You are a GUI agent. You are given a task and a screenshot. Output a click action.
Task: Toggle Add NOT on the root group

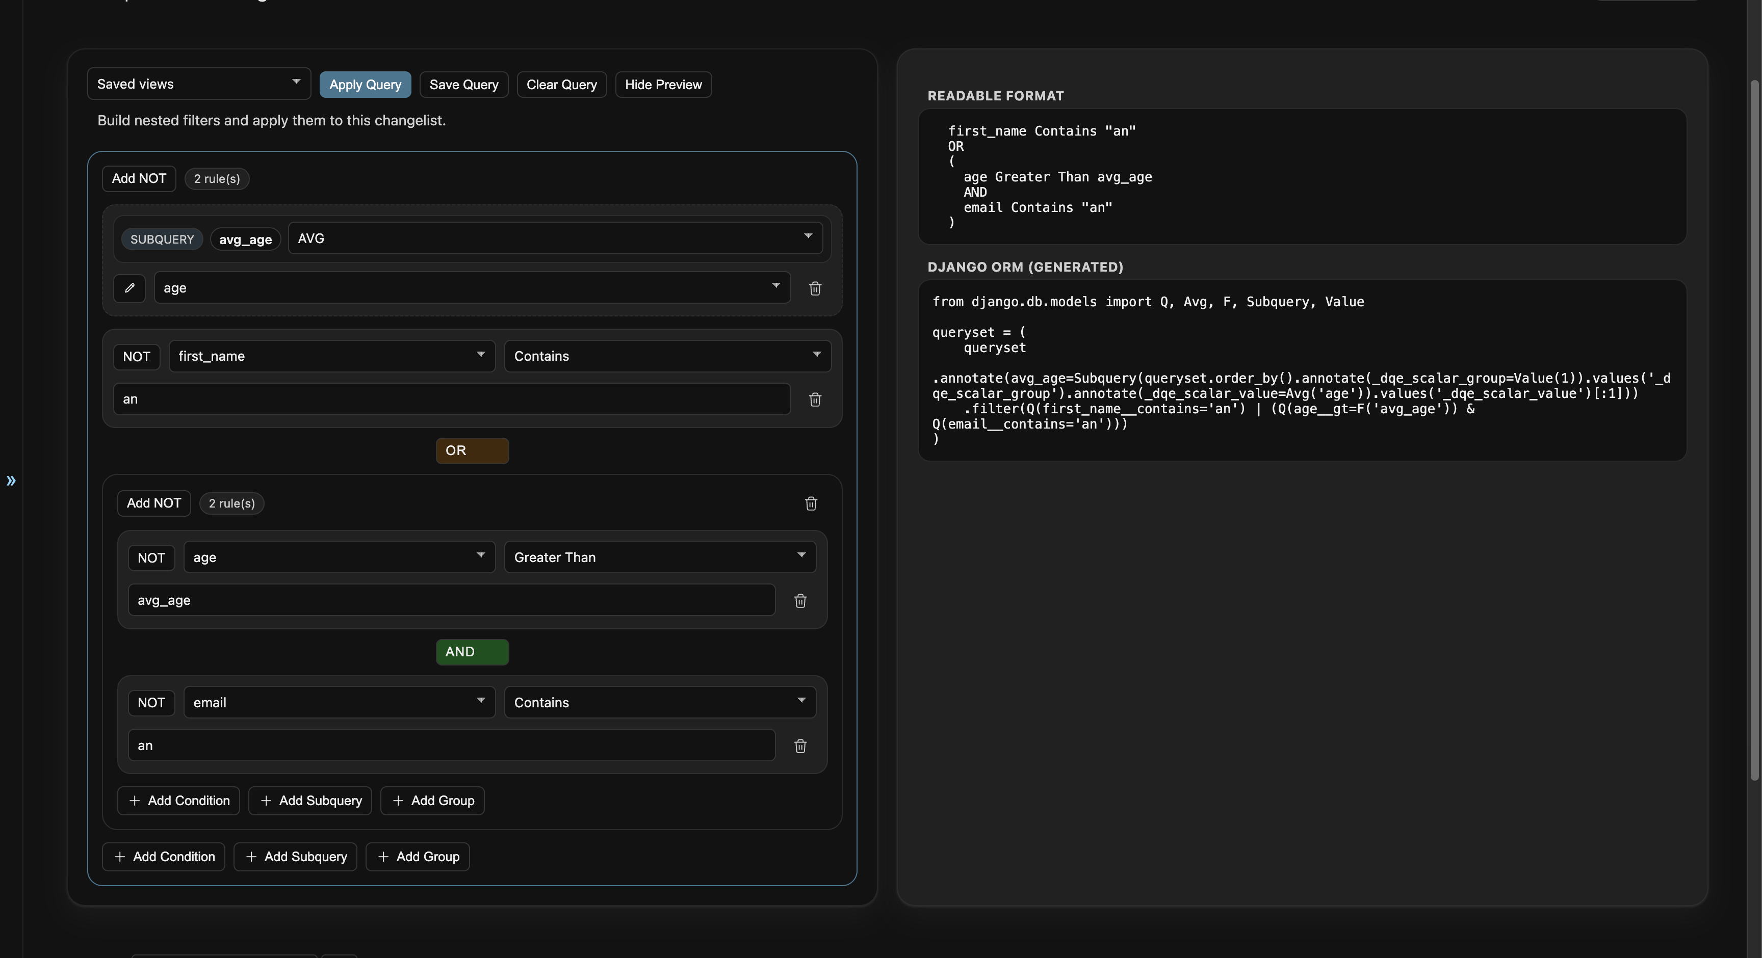pyautogui.click(x=139, y=178)
